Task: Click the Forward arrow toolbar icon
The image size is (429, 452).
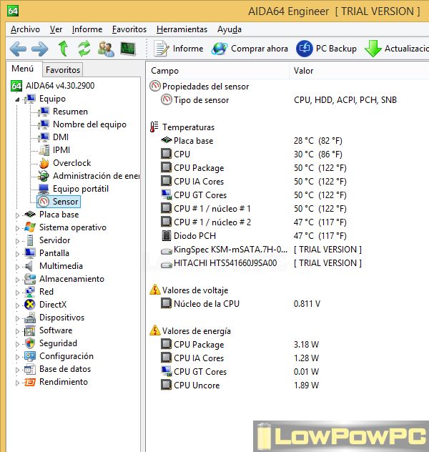Action: [40, 49]
